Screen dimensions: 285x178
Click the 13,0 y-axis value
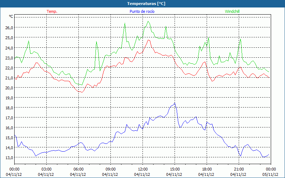(9, 157)
